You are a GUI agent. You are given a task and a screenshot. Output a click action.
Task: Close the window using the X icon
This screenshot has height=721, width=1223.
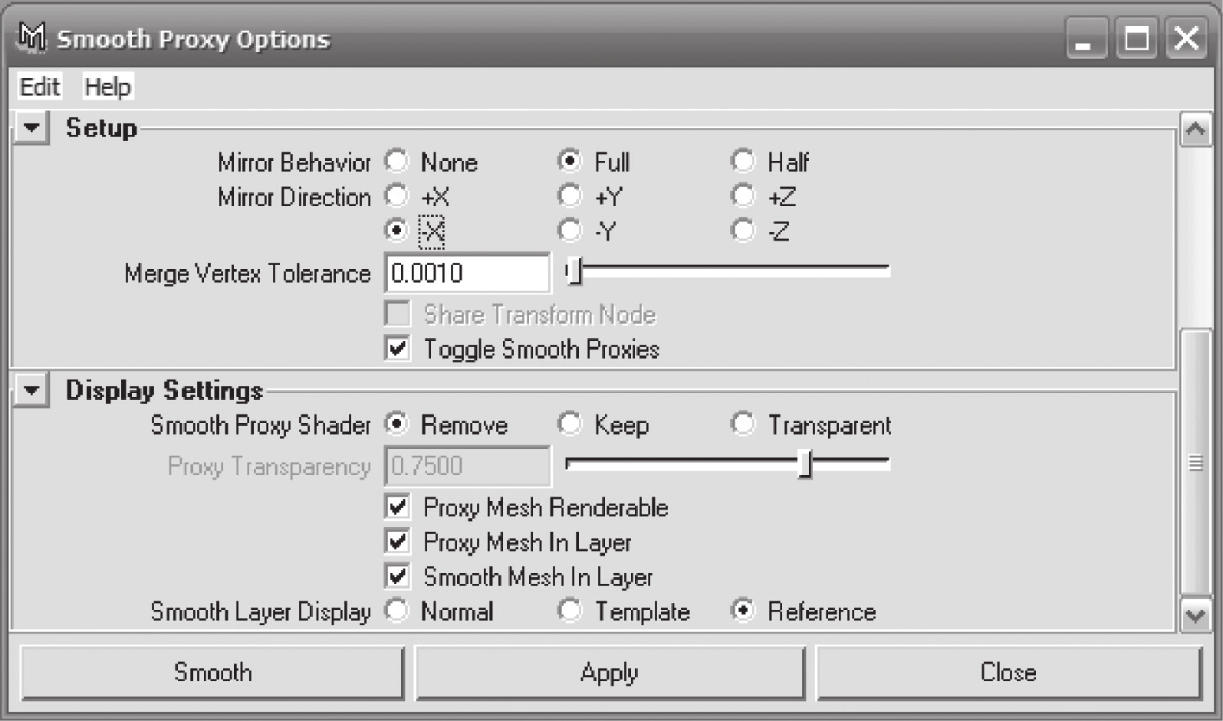[1187, 38]
